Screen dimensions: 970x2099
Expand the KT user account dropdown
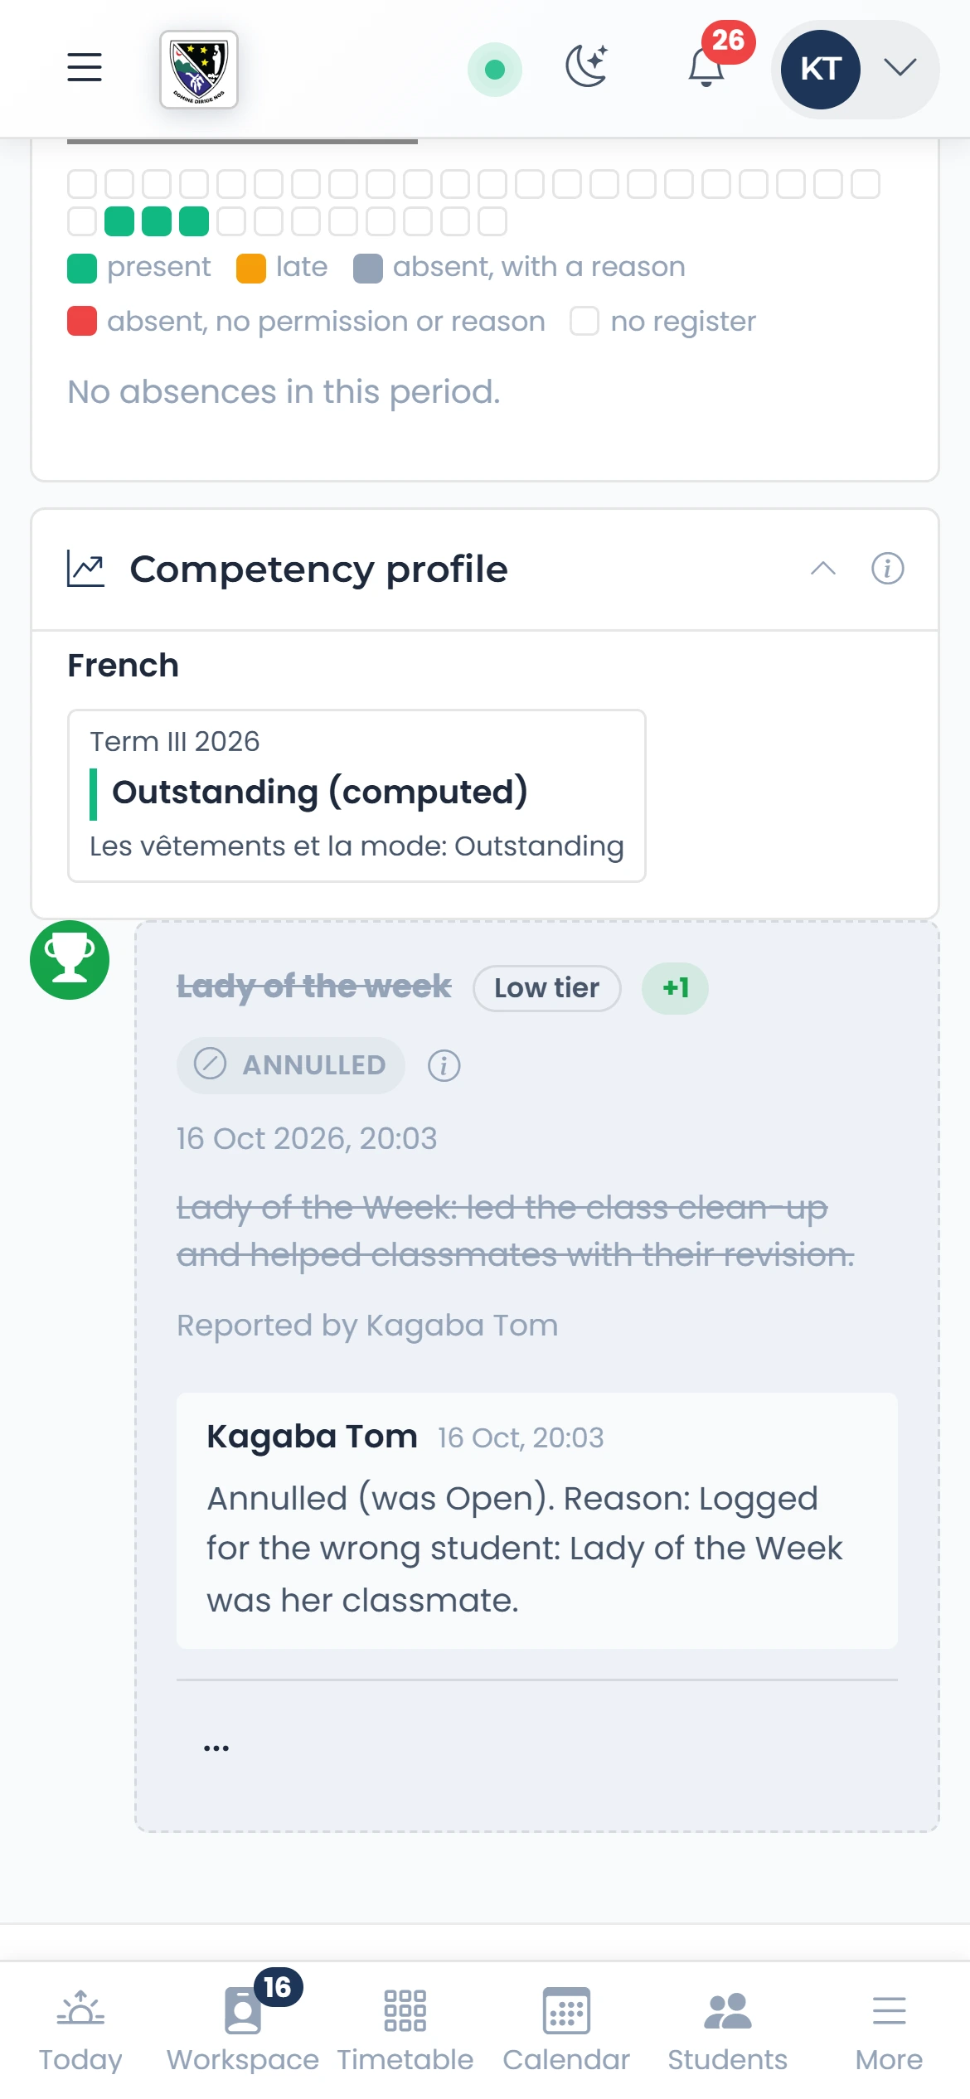pos(856,70)
